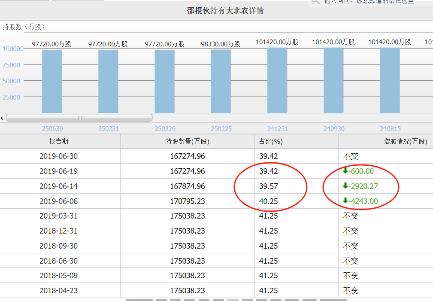Image resolution: width=433 pixels, height=301 pixels.
Task: Click the 持股数量(万股) column header
Action: (188, 142)
